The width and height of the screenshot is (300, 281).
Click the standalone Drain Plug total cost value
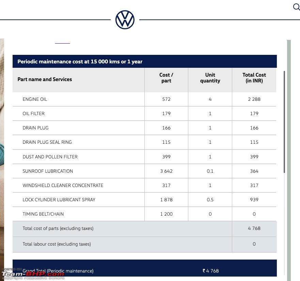pos(254,128)
